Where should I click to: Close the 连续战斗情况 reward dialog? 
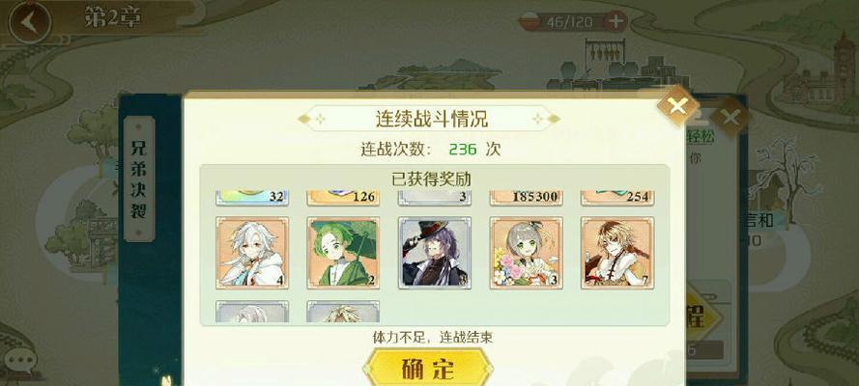(x=677, y=106)
